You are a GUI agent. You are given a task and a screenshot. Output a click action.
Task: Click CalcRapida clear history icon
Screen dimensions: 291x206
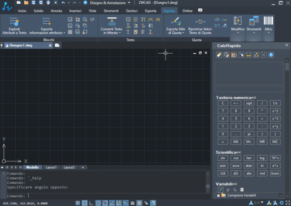click(226, 55)
